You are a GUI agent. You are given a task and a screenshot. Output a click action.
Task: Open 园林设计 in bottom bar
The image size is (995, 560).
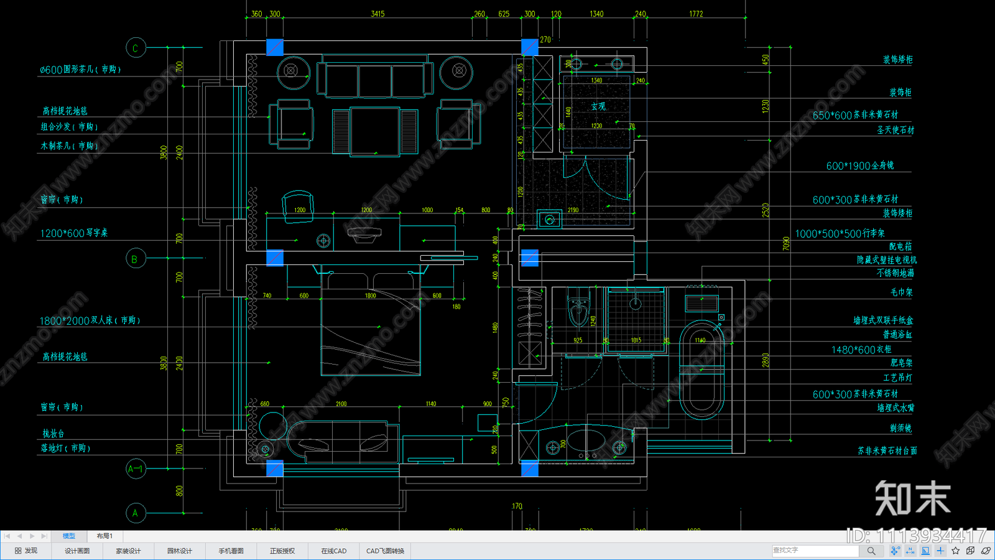point(180,551)
